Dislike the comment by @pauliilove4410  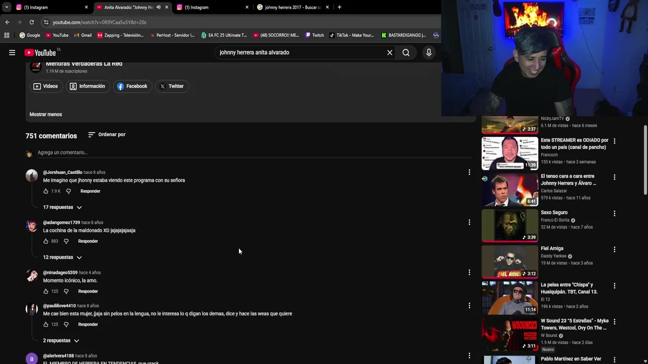pyautogui.click(x=66, y=325)
